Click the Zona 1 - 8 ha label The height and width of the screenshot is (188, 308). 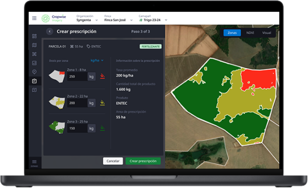click(76, 70)
